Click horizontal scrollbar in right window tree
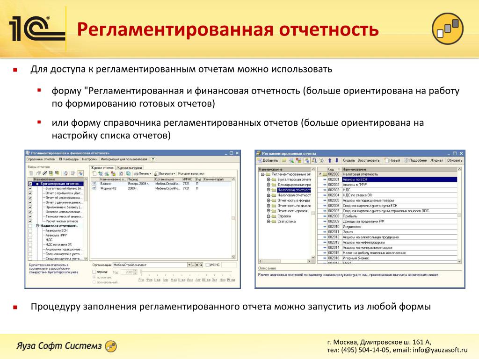The image size is (479, 359). pos(285,261)
